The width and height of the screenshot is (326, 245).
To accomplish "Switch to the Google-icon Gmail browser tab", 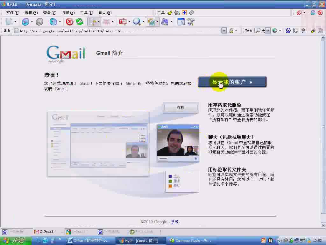I will click(x=80, y=232).
